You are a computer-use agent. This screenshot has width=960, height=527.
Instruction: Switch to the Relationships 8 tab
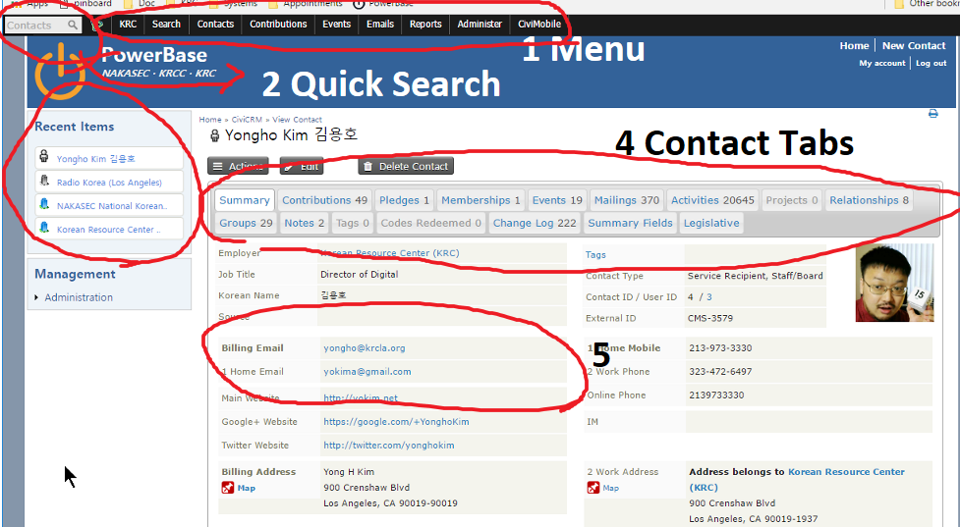pyautogui.click(x=869, y=200)
